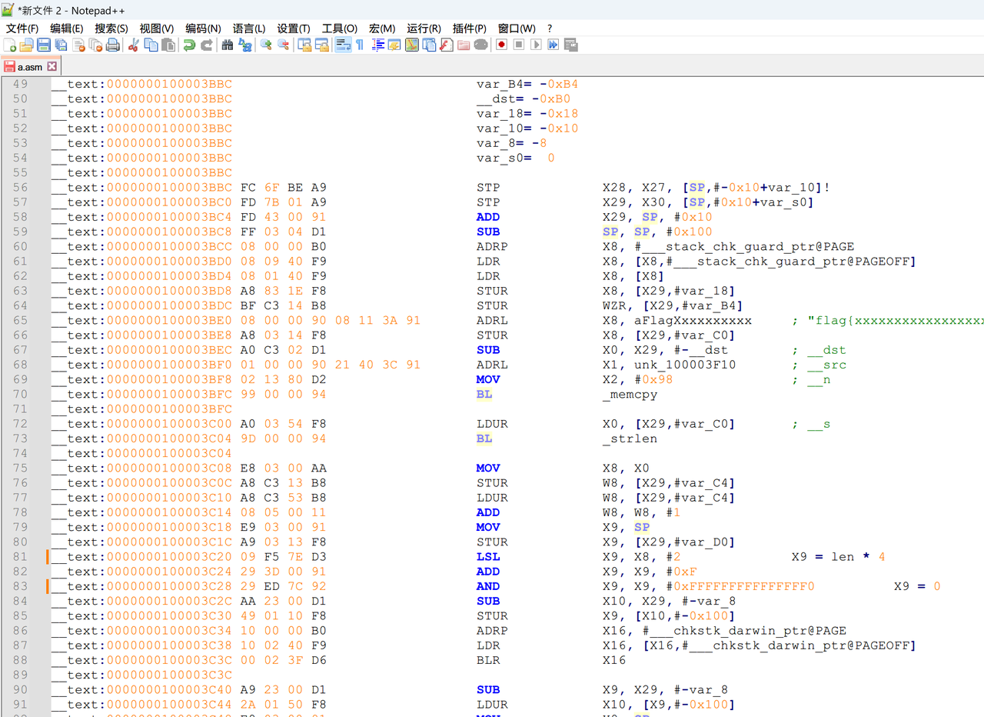Click the _strlen call target text
Viewport: 984px width, 717px height.
click(x=630, y=439)
